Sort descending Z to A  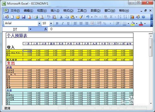click(125, 17)
